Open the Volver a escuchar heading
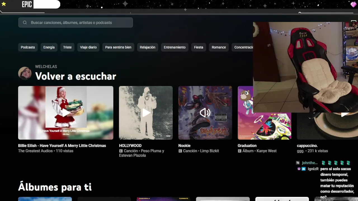This screenshot has height=201, width=358. 76,76
